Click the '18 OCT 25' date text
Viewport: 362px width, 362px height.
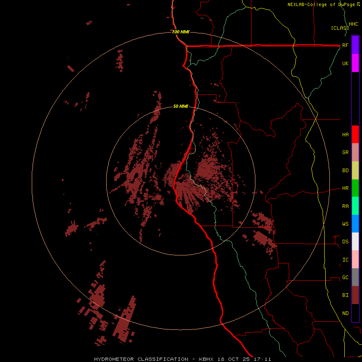pos(234,359)
